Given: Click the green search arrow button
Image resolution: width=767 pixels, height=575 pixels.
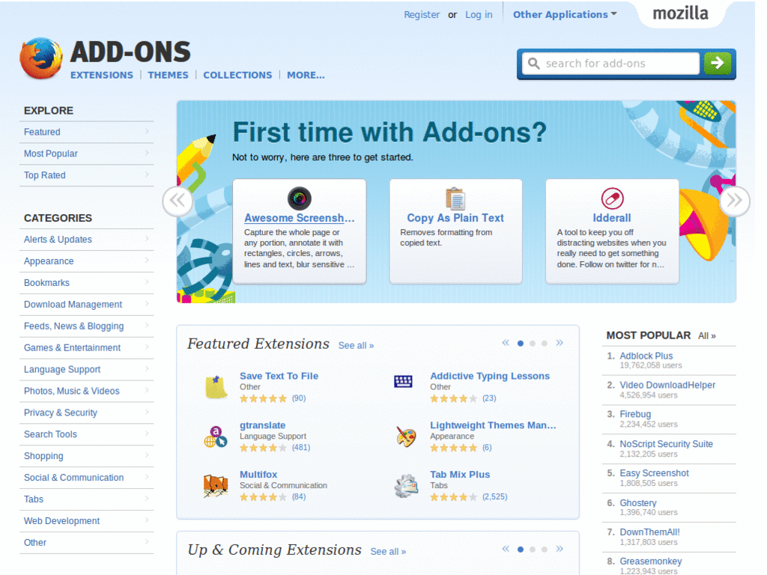Looking at the screenshot, I should 717,64.
